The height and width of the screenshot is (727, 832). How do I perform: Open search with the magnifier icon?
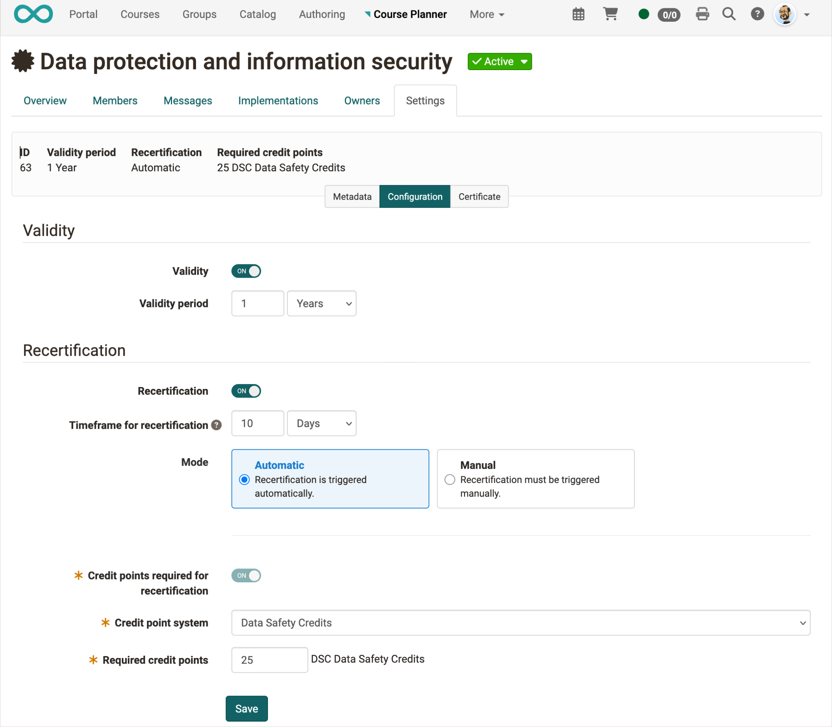pos(729,14)
